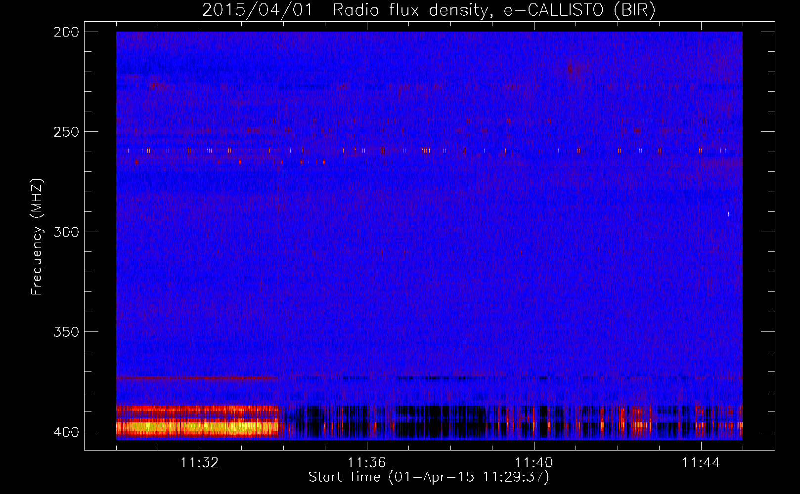Click the plot title mentioning e-CALLISTO (BIR)
This screenshot has height=494, width=800.
point(429,10)
